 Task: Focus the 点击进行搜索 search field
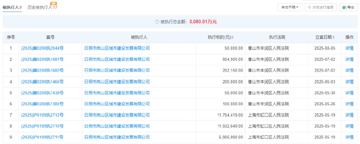point(321,7)
